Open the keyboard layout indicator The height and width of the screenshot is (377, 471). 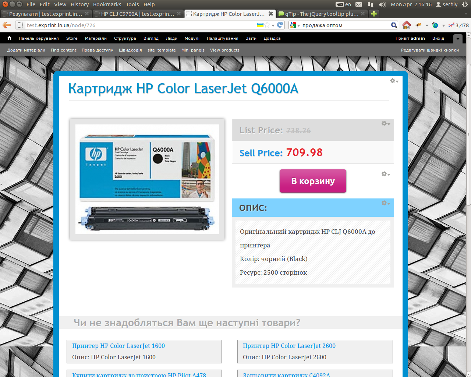tap(343, 4)
